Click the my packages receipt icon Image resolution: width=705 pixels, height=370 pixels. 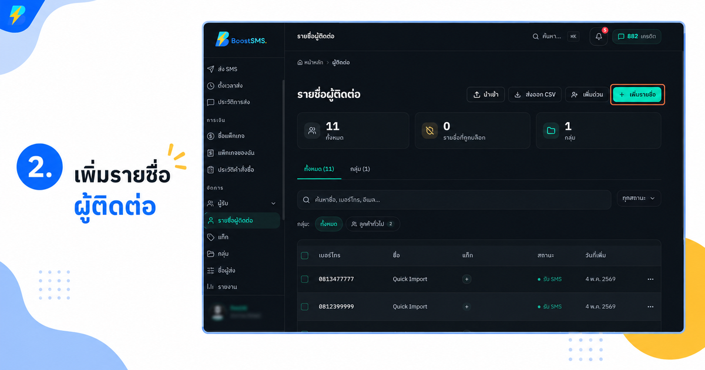(x=211, y=153)
